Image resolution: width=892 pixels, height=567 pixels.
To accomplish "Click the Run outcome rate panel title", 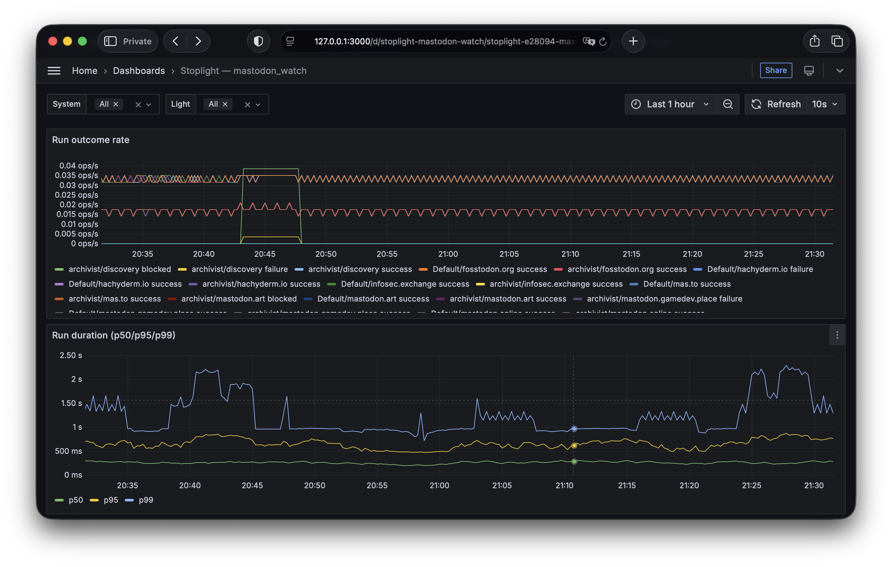I will pos(91,140).
